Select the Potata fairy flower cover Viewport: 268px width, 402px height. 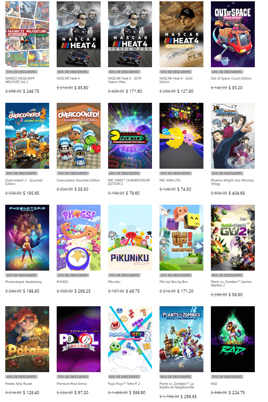pos(27,339)
